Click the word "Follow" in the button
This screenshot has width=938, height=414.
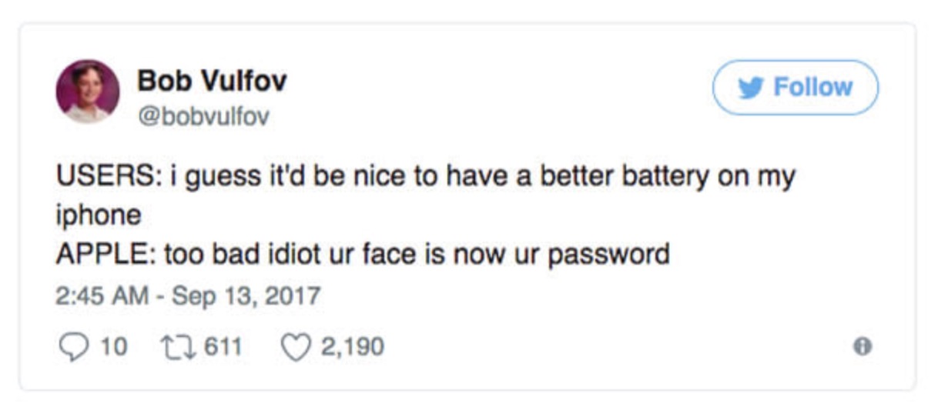(x=812, y=88)
